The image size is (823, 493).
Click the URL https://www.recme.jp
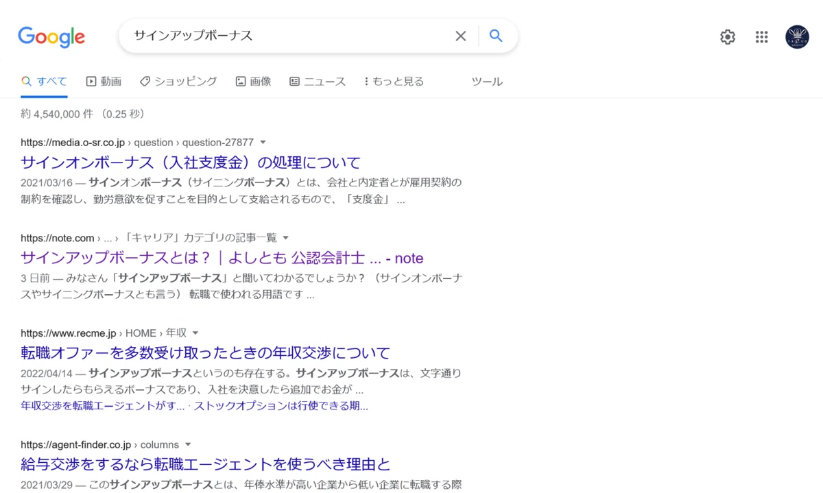(69, 333)
